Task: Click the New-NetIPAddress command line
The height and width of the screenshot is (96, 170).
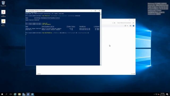Action: [x=57, y=33]
